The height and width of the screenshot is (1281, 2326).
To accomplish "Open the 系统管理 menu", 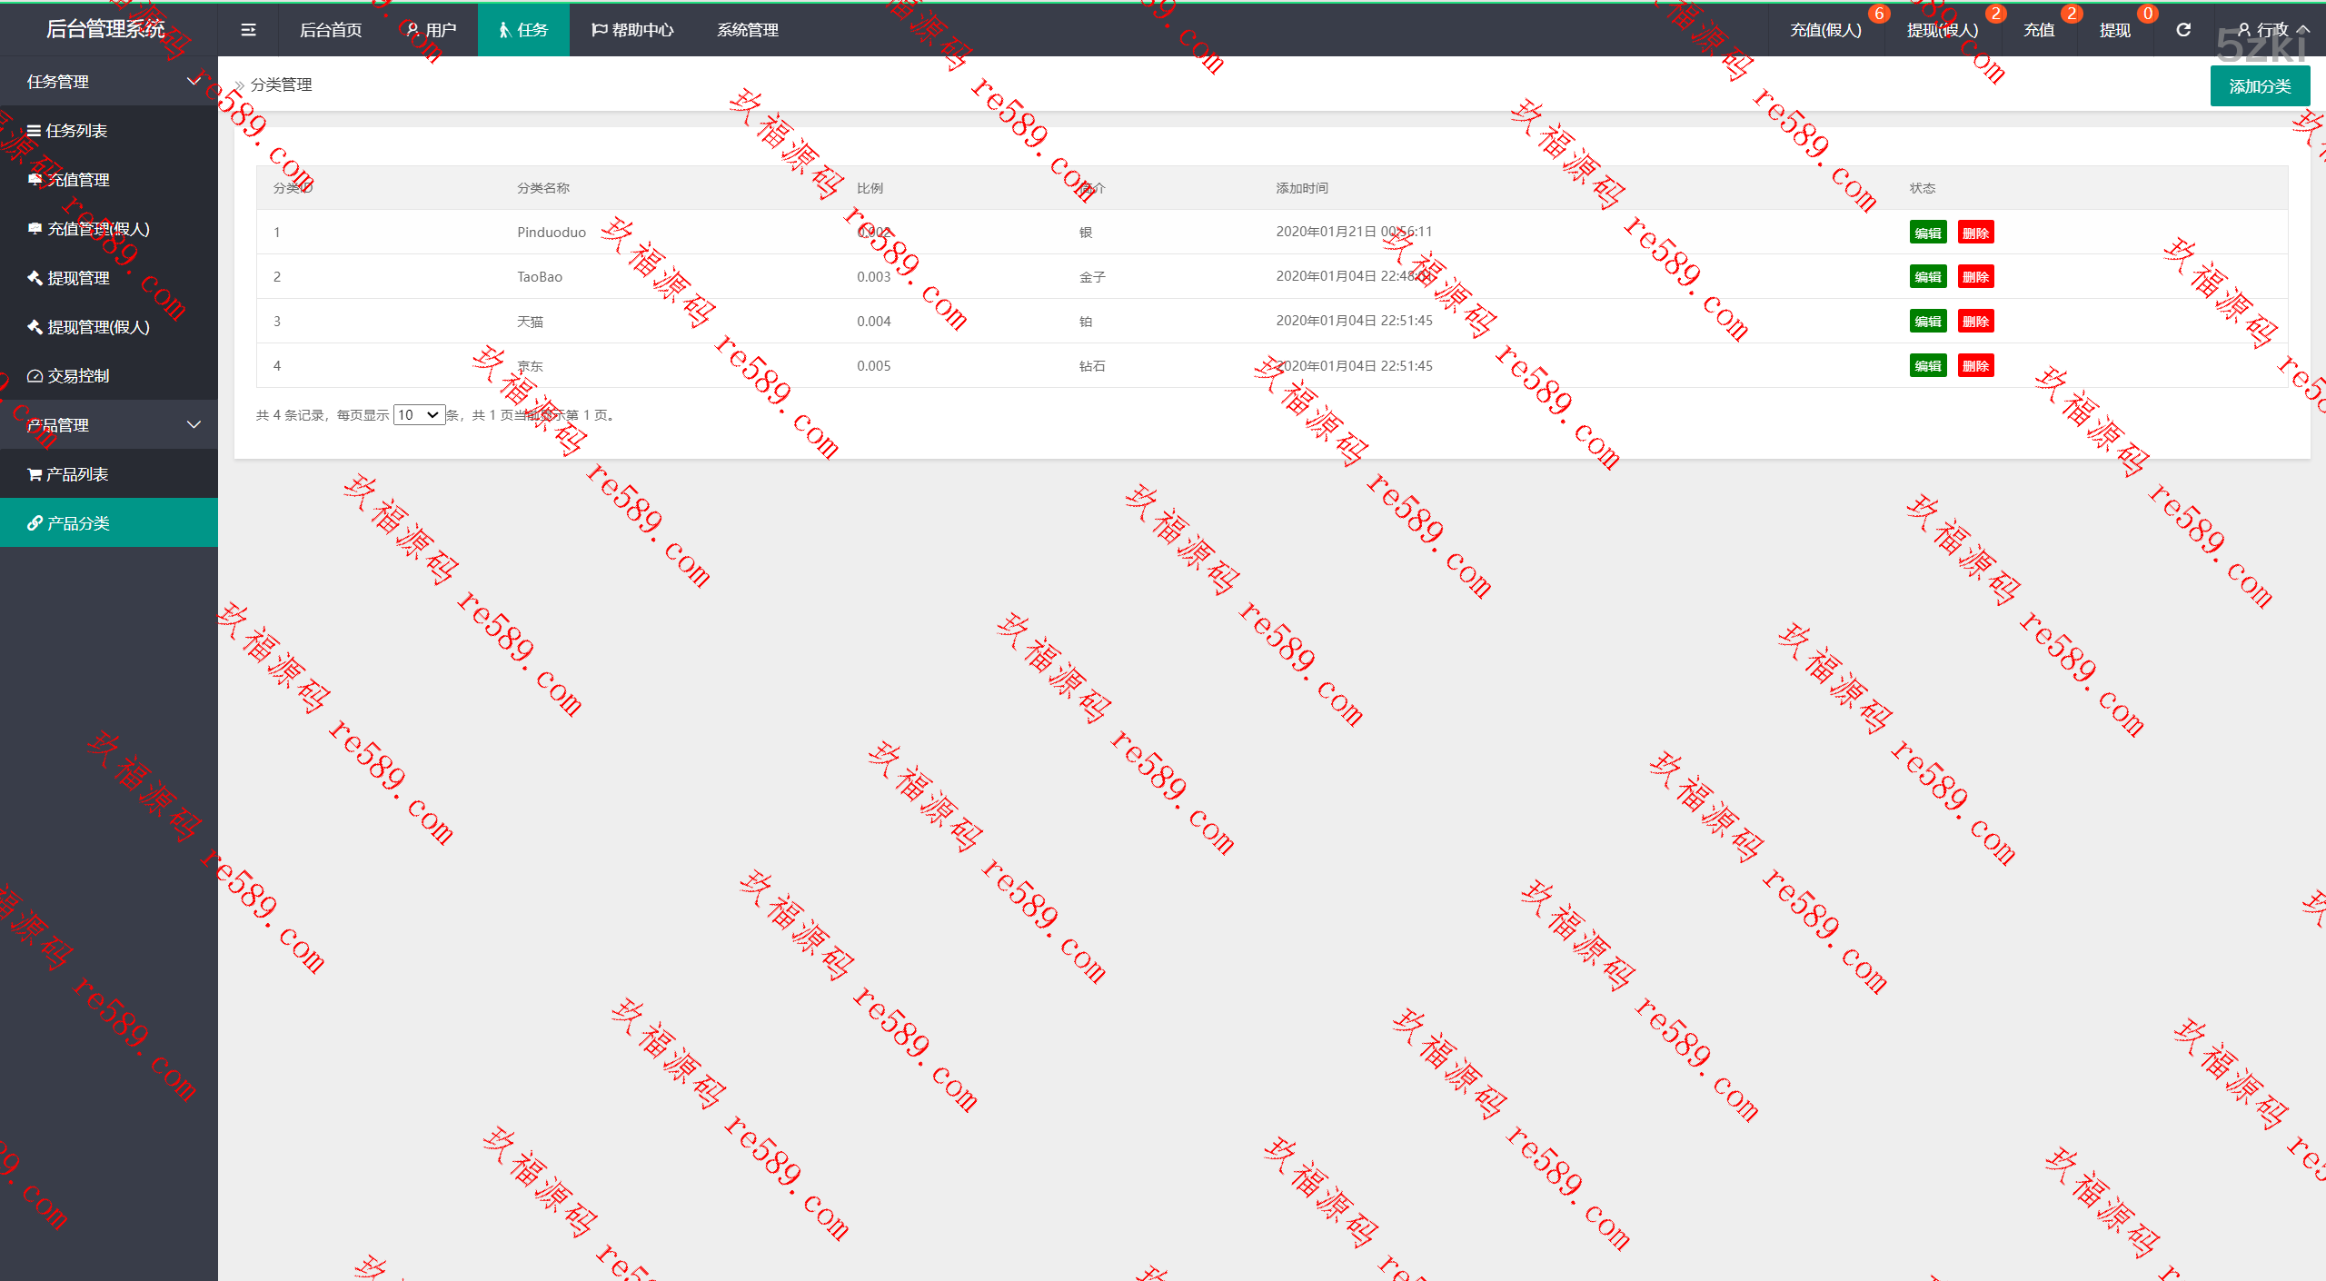I will (x=747, y=30).
